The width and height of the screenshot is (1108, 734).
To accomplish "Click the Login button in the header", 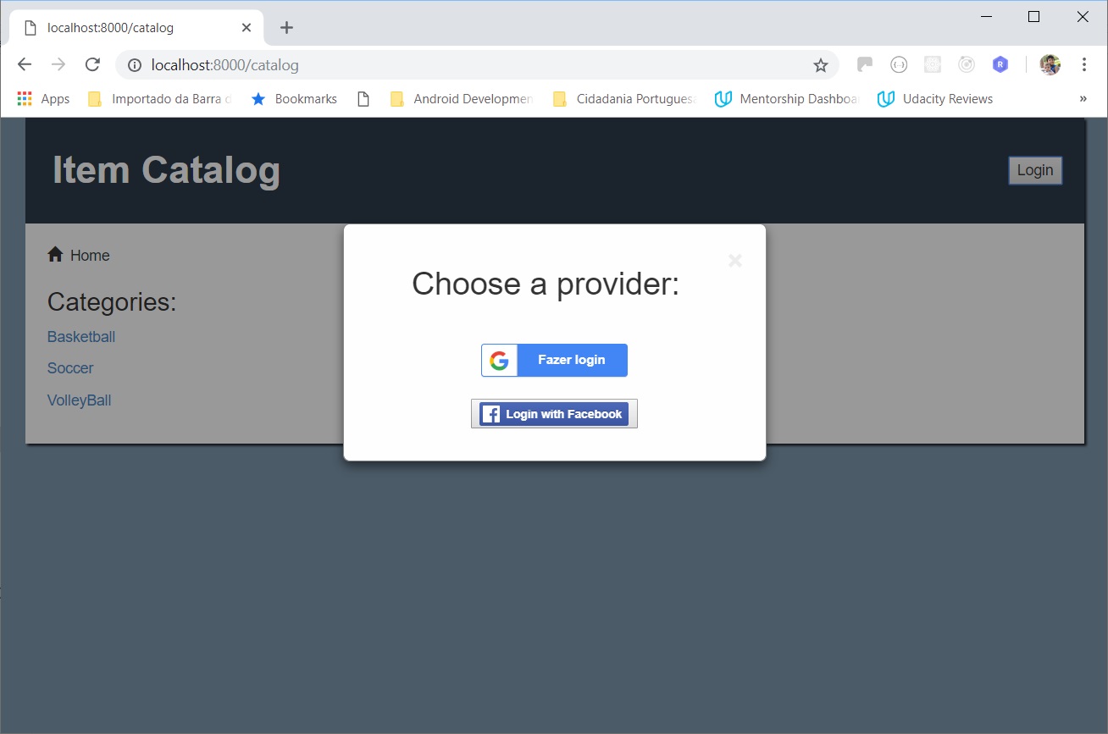I will point(1035,170).
